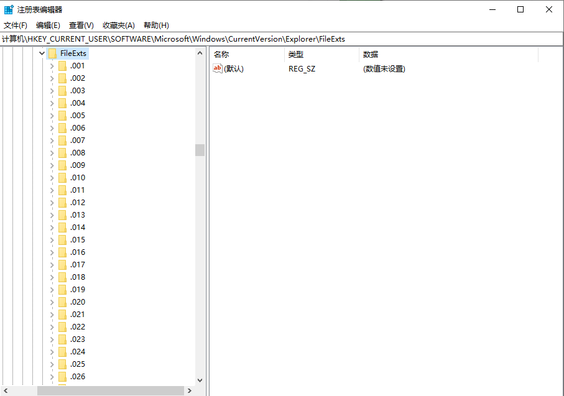Click the registry path address bar
Image resolution: width=564 pixels, height=396 pixels.
coord(280,39)
